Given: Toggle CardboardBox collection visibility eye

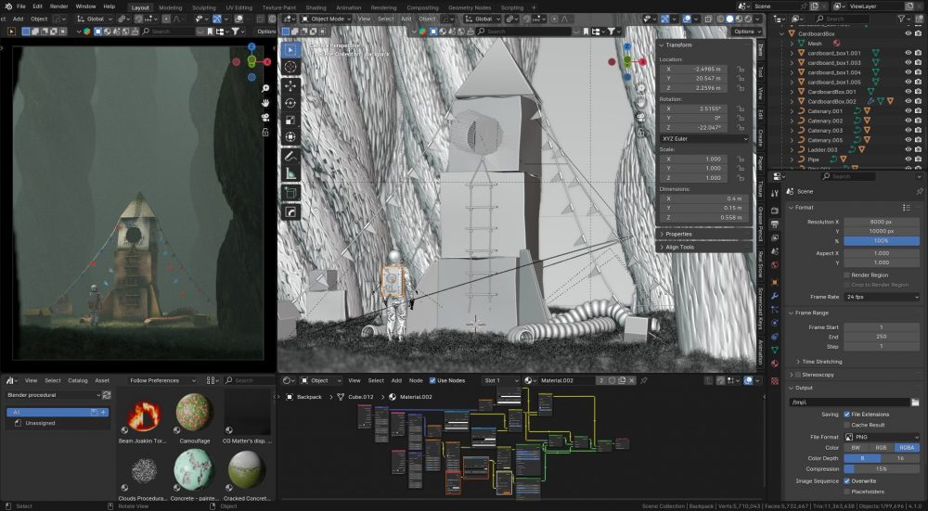Looking at the screenshot, I should pyautogui.click(x=908, y=33).
